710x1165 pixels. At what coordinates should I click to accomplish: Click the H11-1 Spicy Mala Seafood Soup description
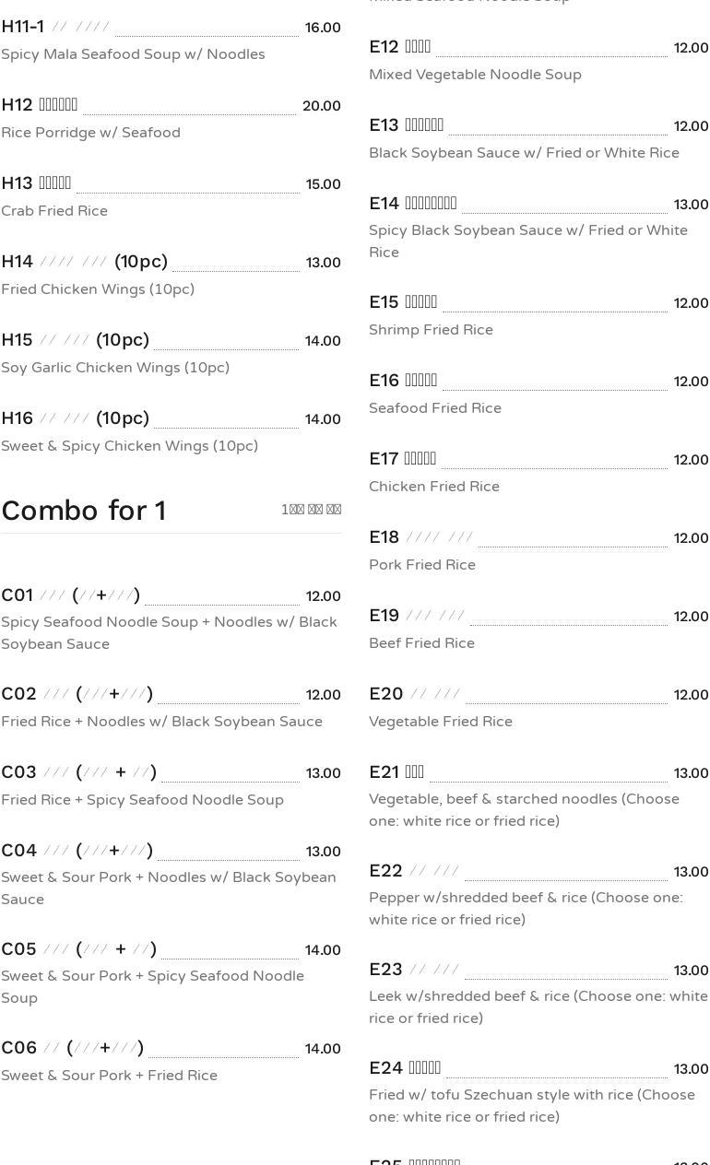pos(133,54)
